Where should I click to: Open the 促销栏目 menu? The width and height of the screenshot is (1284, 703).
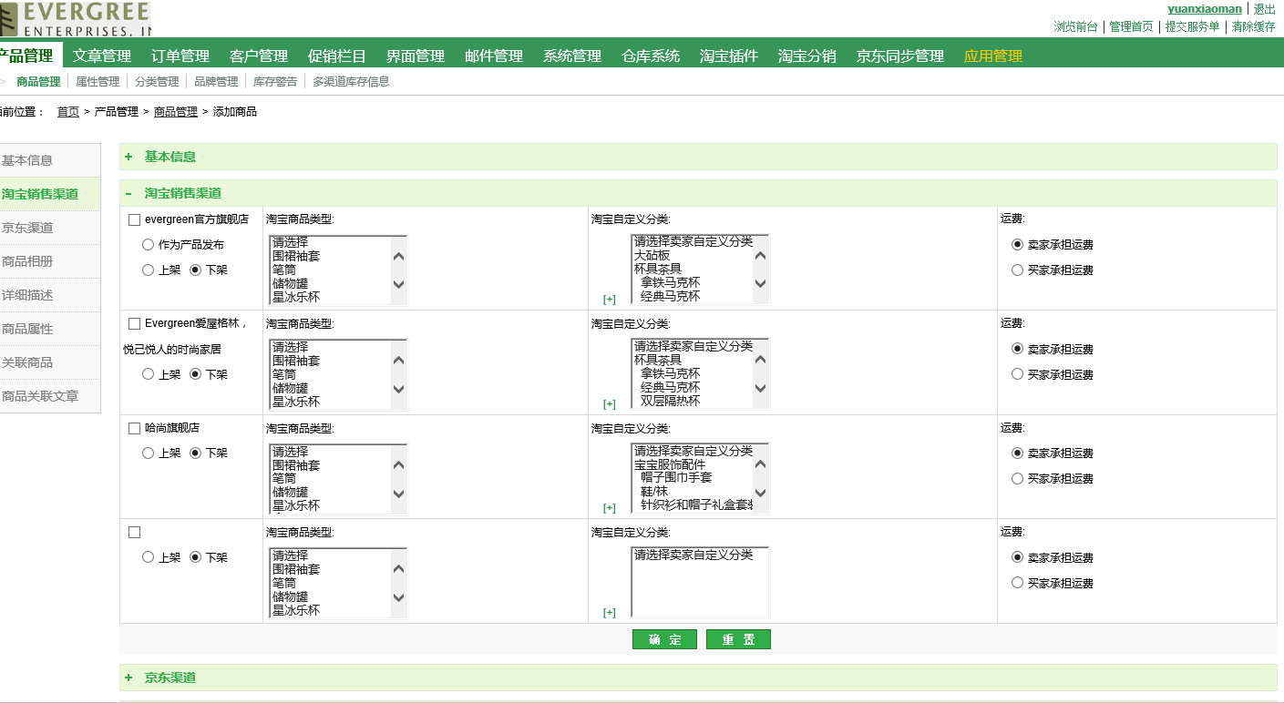coord(337,56)
